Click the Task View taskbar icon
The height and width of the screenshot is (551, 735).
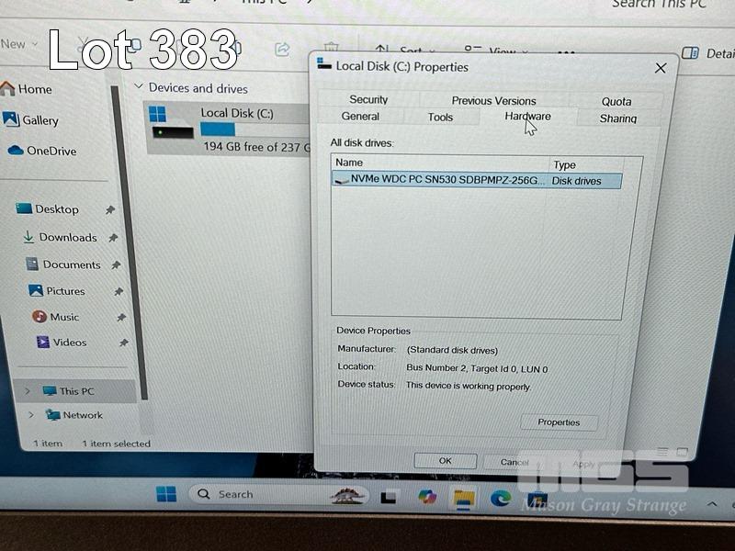click(x=390, y=497)
